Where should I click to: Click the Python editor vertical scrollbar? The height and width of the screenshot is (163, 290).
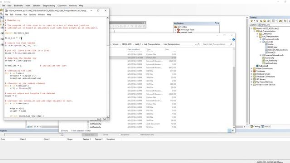click(x=108, y=67)
